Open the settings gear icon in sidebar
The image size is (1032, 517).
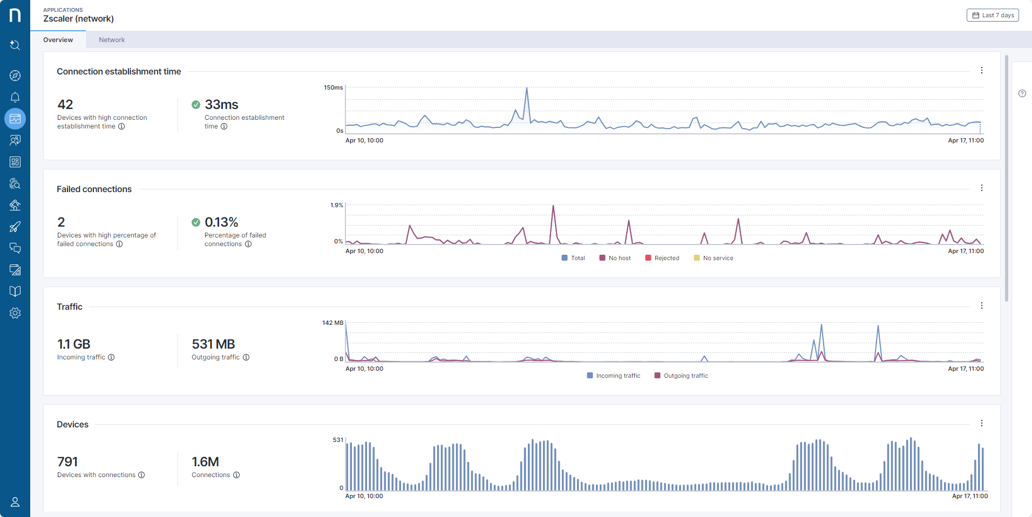(x=15, y=313)
